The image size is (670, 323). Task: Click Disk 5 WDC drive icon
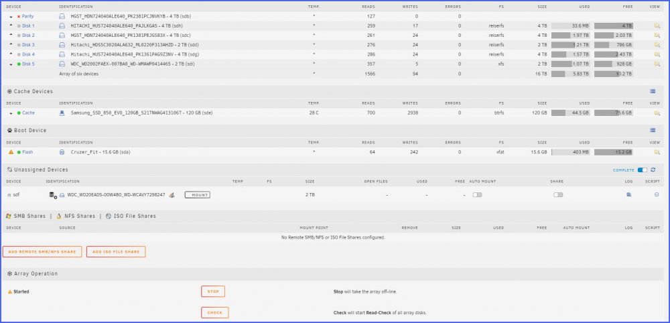pyautogui.click(x=62, y=64)
